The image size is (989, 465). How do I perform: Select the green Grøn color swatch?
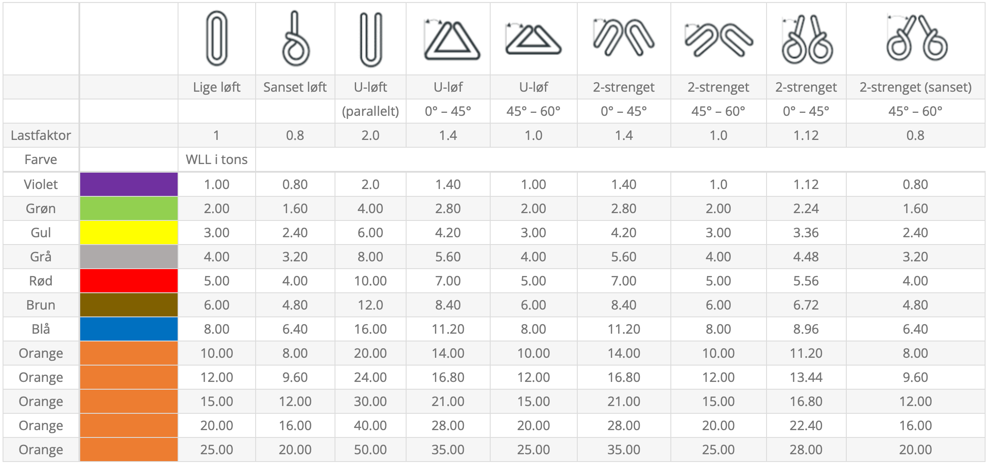pos(128,208)
